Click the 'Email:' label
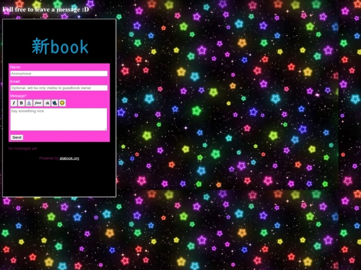This screenshot has width=361, height=270. coord(15,81)
